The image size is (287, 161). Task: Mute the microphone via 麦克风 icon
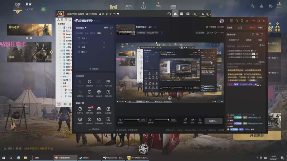(x=120, y=120)
